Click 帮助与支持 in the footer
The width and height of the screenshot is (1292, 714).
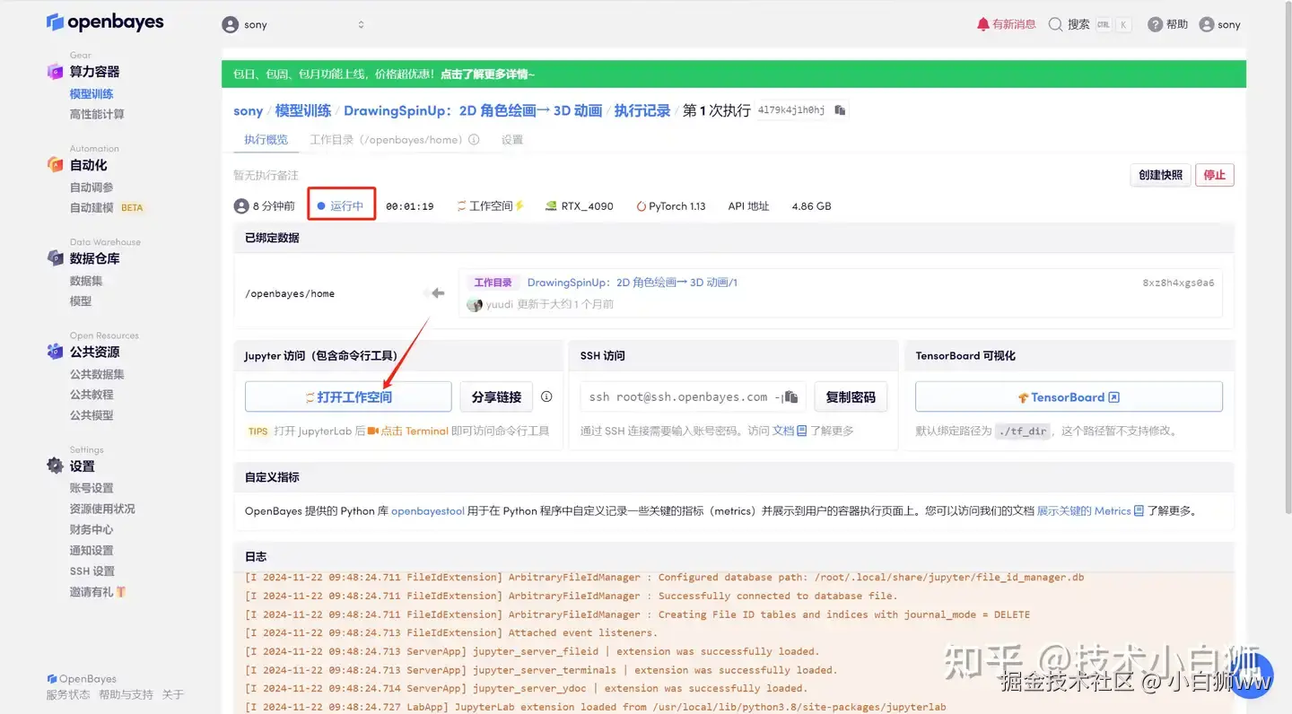[126, 694]
